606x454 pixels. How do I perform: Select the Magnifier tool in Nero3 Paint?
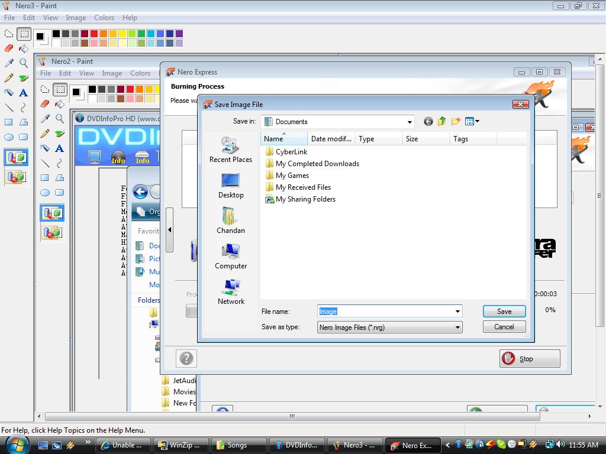click(x=24, y=63)
